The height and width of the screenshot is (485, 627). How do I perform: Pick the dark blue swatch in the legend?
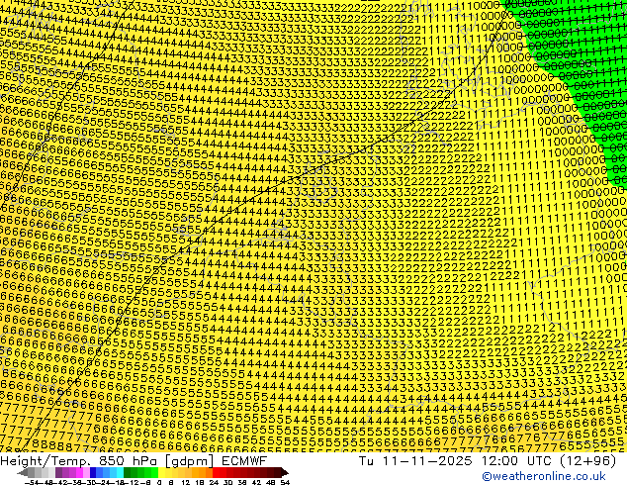pyautogui.click(x=93, y=473)
